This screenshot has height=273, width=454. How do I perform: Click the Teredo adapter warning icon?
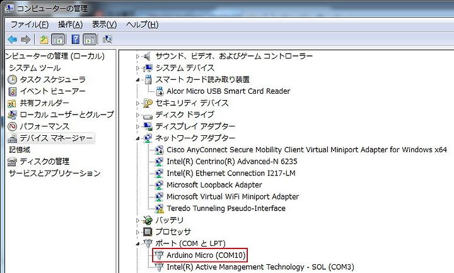[160, 209]
